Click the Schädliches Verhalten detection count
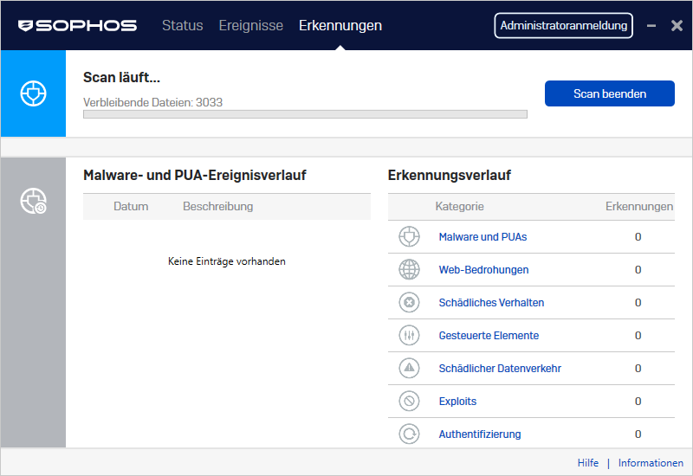The height and width of the screenshot is (476, 693). coord(638,302)
